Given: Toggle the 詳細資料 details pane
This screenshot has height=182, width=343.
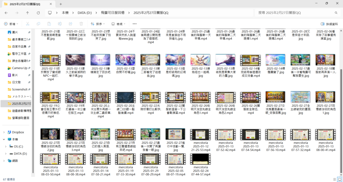Looking at the screenshot, I should click(x=329, y=24).
